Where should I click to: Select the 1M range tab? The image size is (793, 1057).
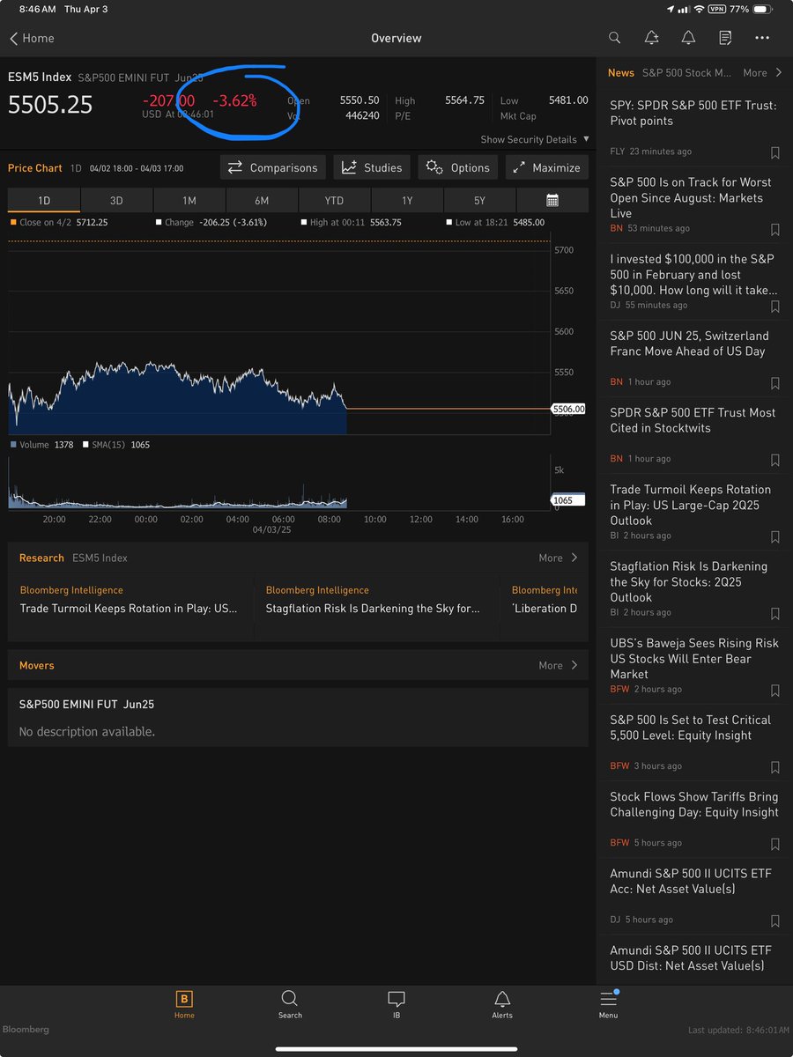pos(189,200)
